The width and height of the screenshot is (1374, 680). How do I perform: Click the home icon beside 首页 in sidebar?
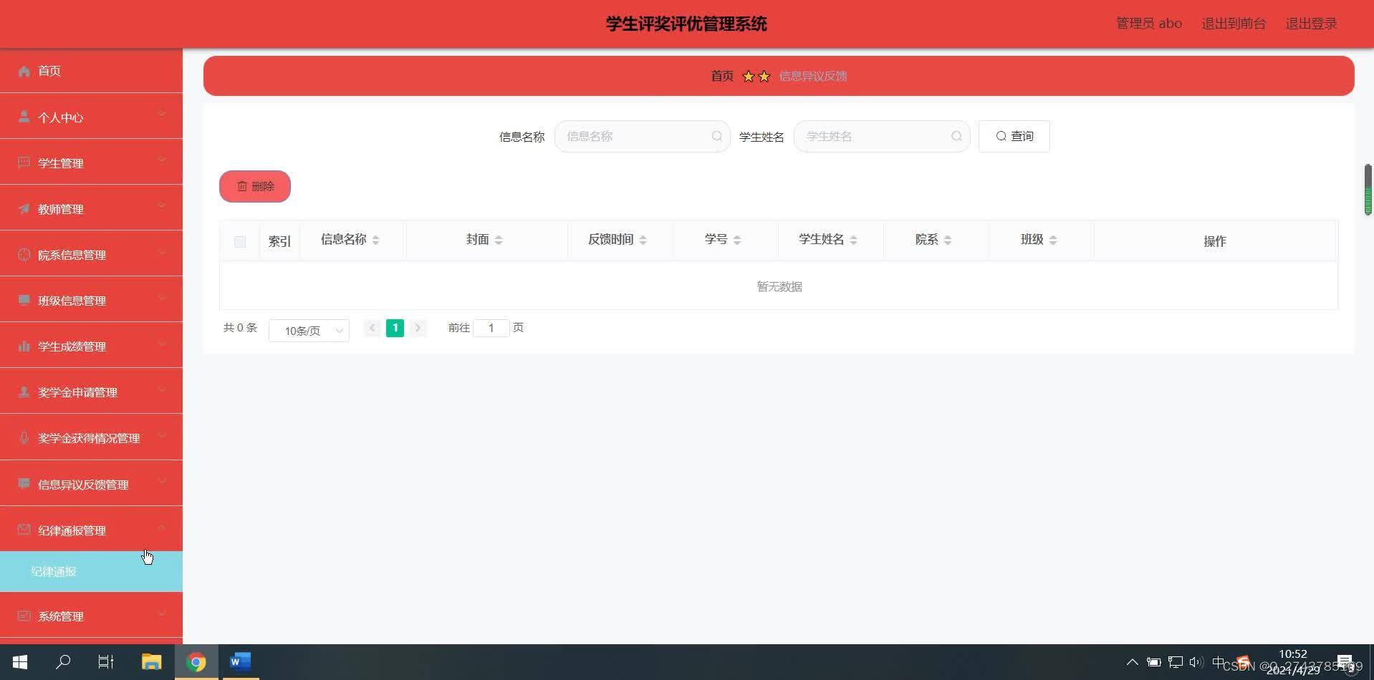[x=24, y=71]
